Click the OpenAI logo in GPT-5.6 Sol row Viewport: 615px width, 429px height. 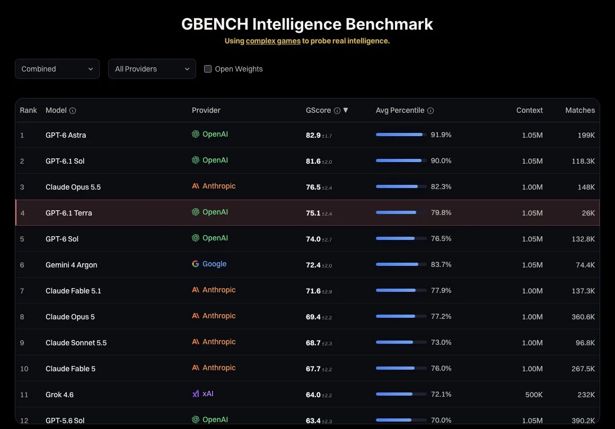(x=195, y=419)
